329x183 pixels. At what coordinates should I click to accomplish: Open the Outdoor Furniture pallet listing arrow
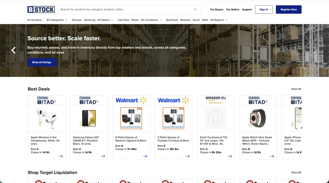(x=188, y=156)
